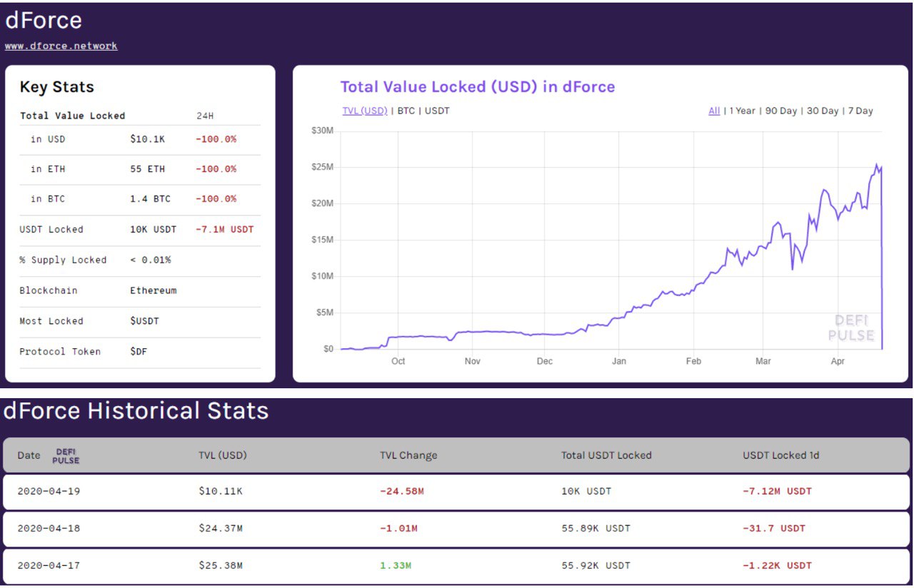Click the chart title Total Value Locked (USD) in dForce

pos(478,87)
